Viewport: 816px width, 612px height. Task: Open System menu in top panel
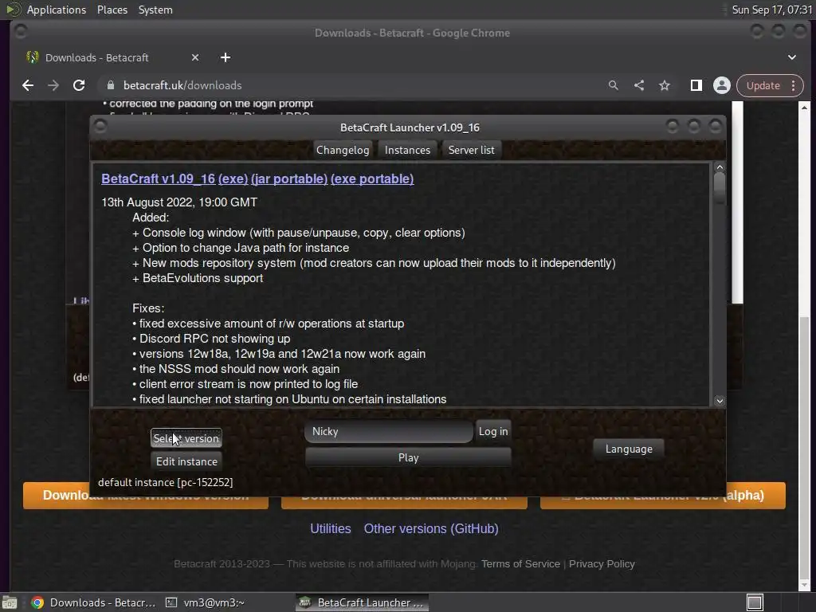155,10
